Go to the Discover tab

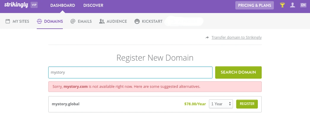pos(93,5)
